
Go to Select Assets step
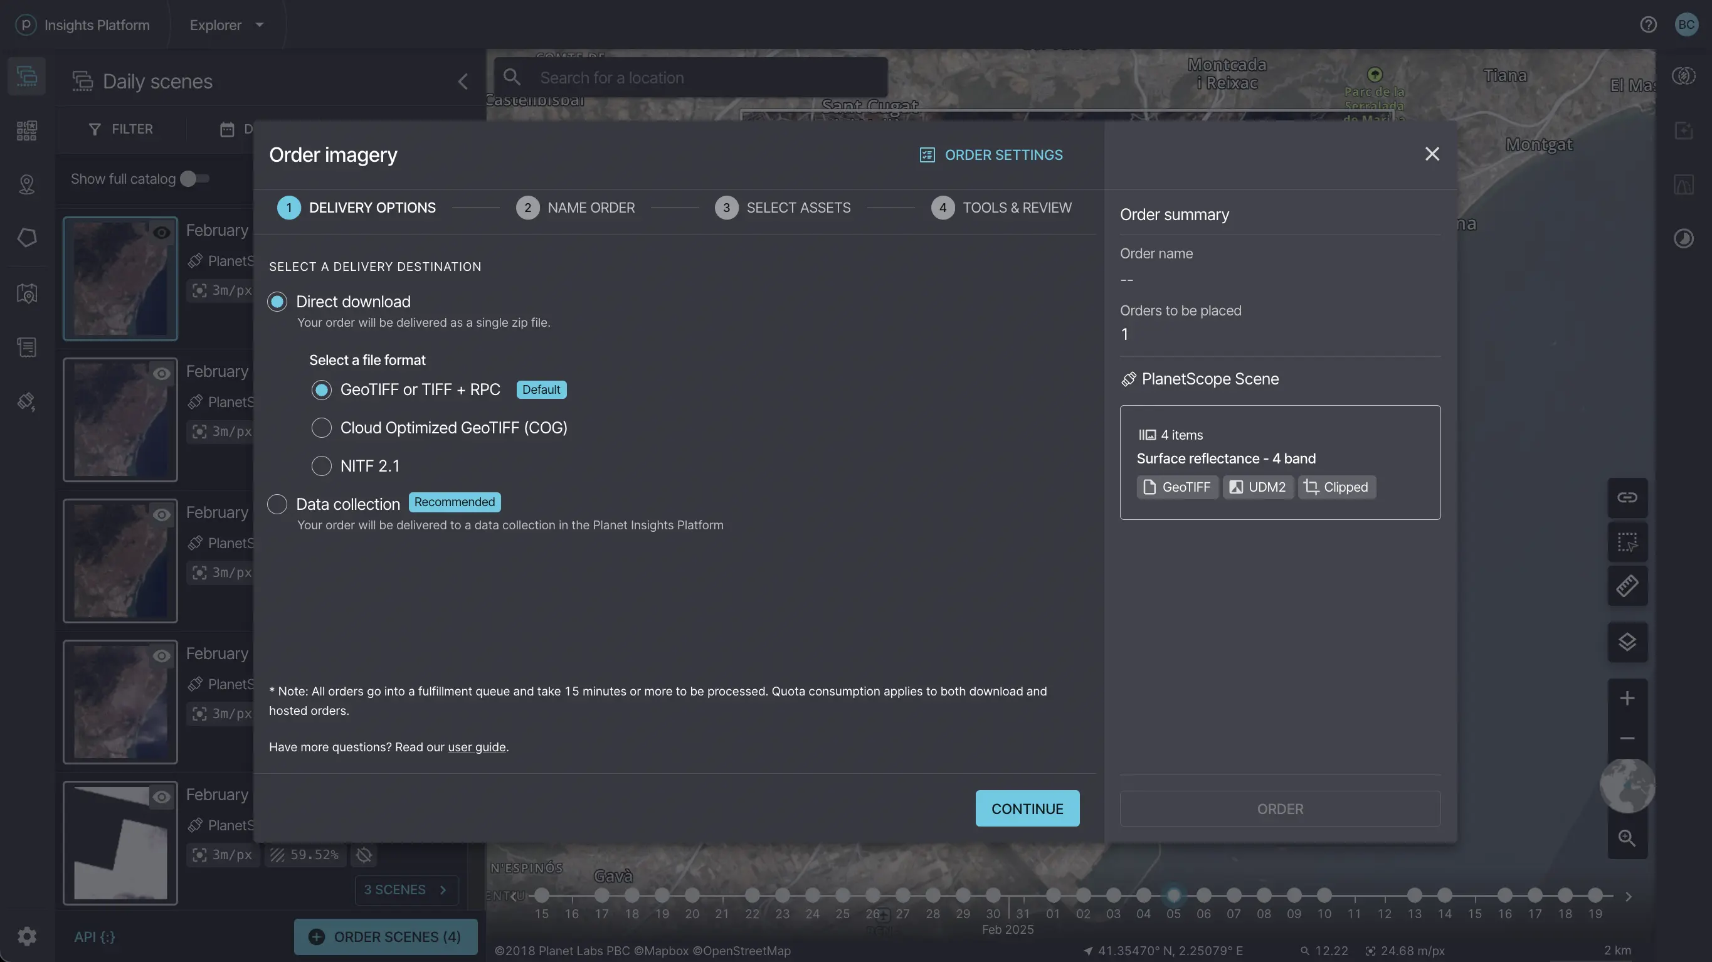pyautogui.click(x=782, y=208)
